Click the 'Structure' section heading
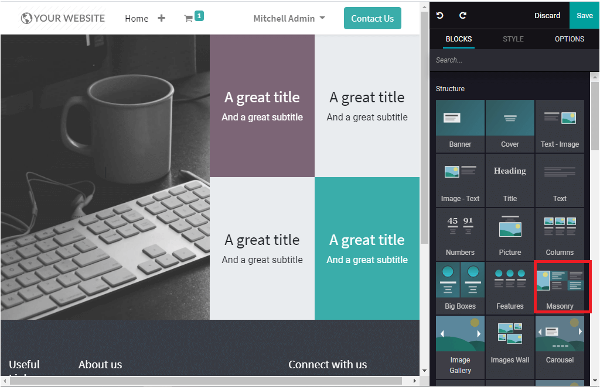Viewport: 600px width, 387px height. [450, 88]
